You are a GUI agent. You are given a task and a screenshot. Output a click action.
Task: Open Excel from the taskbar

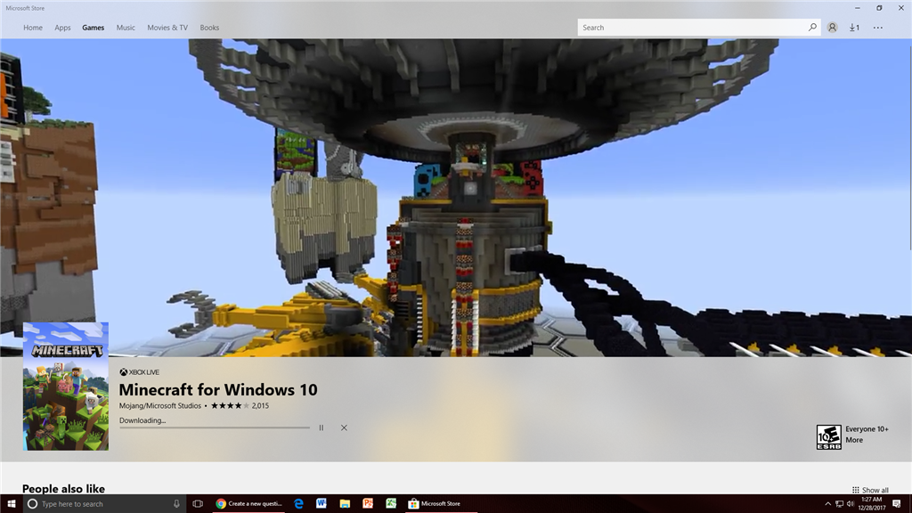[x=391, y=504]
